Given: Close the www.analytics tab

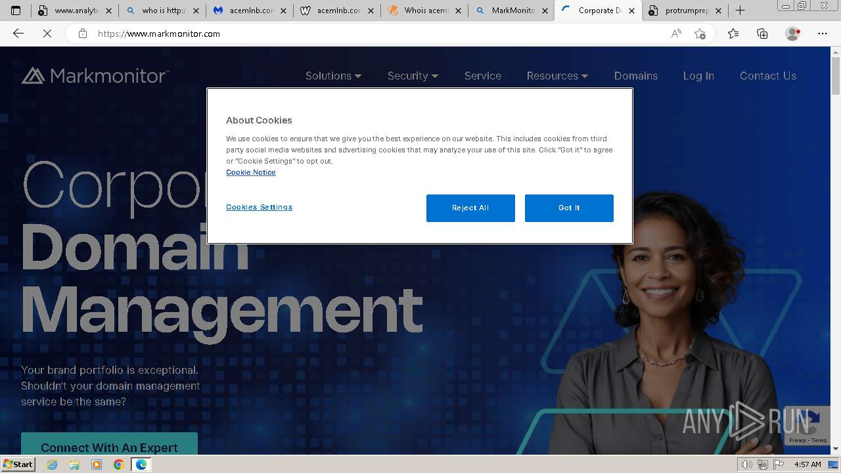Looking at the screenshot, I should 109,11.
